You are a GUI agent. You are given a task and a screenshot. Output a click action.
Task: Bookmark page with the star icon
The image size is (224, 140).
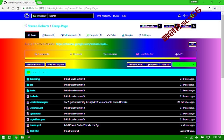tap(209, 8)
